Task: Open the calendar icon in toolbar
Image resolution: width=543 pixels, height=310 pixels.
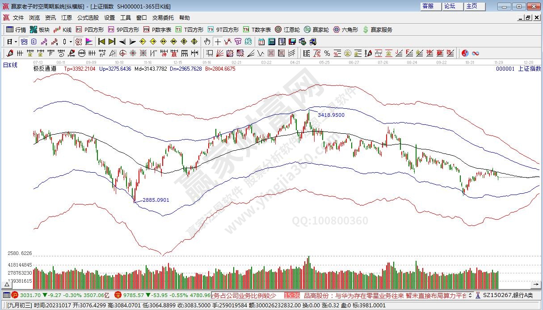Action: (x=261, y=42)
